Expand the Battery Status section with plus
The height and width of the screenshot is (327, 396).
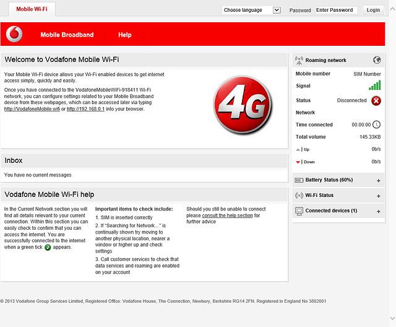378,181
